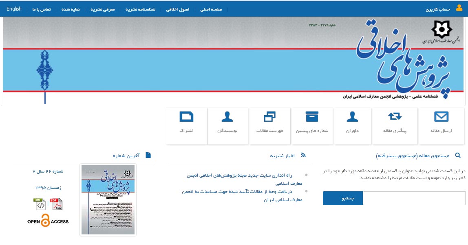Open the داوران person icon
Image resolution: width=468 pixels, height=245 pixels.
[x=352, y=117]
